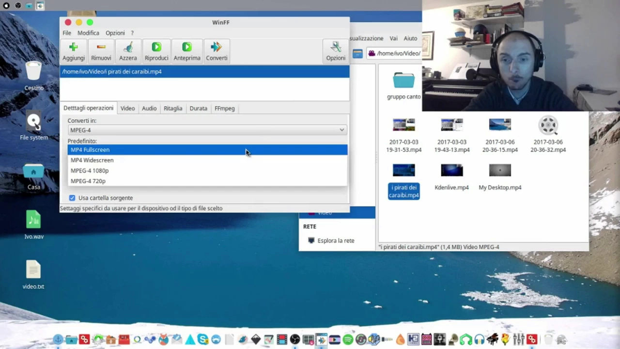The image size is (620, 349).
Task: Click the Spotify icon in the dock
Action: click(348, 339)
